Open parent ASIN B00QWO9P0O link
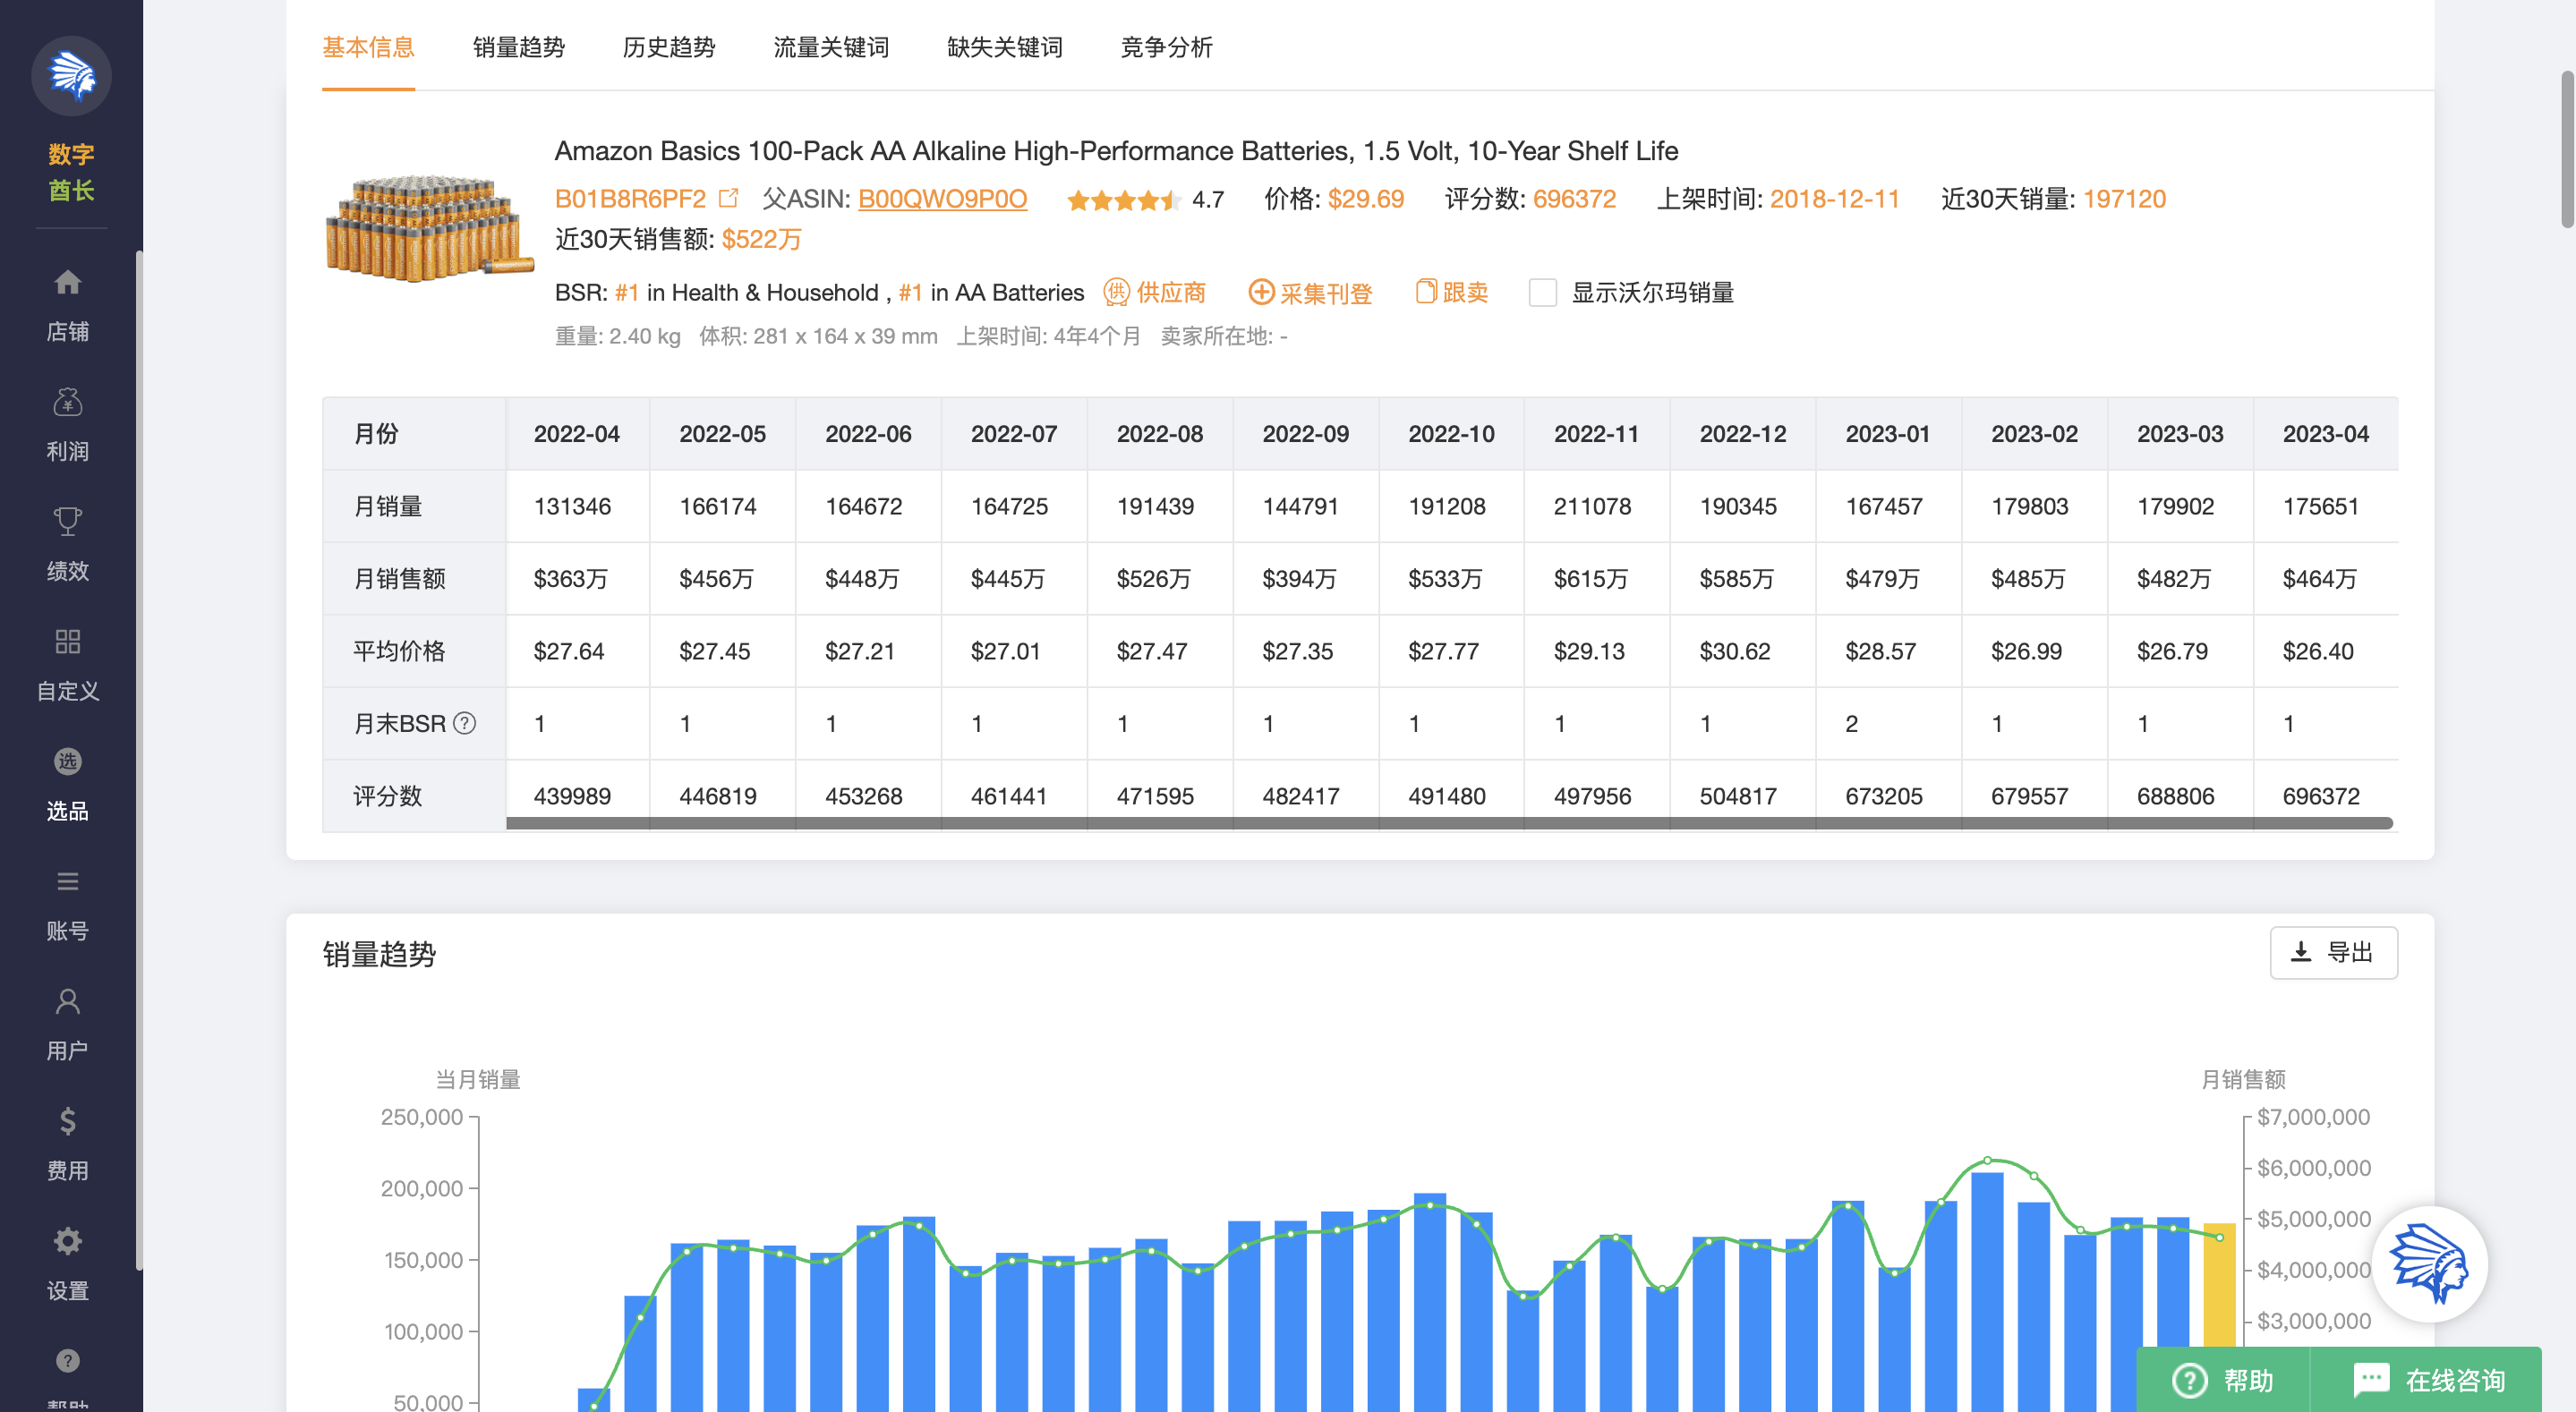This screenshot has width=2576, height=1412. [x=942, y=199]
